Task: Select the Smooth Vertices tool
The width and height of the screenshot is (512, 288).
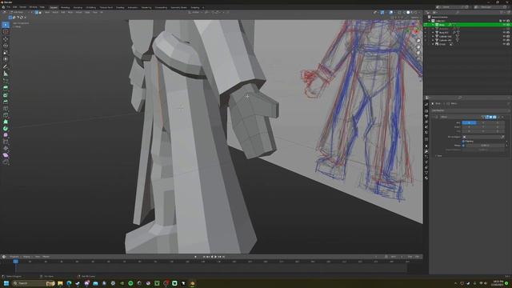Action: (6, 135)
